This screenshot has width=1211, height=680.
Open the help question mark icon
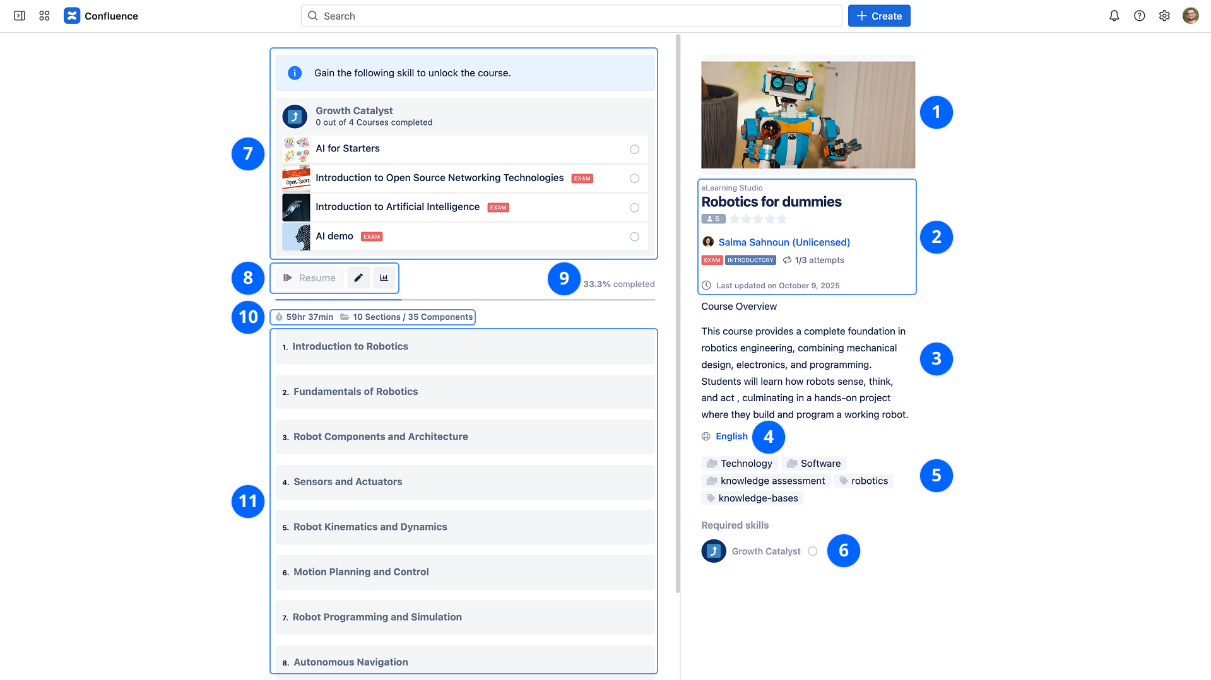[1139, 16]
